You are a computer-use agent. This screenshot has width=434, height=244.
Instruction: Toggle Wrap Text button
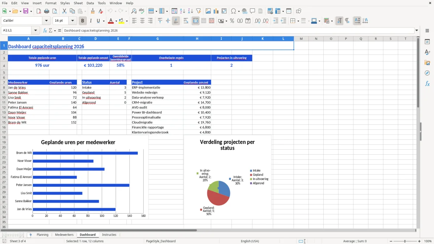[186, 21]
